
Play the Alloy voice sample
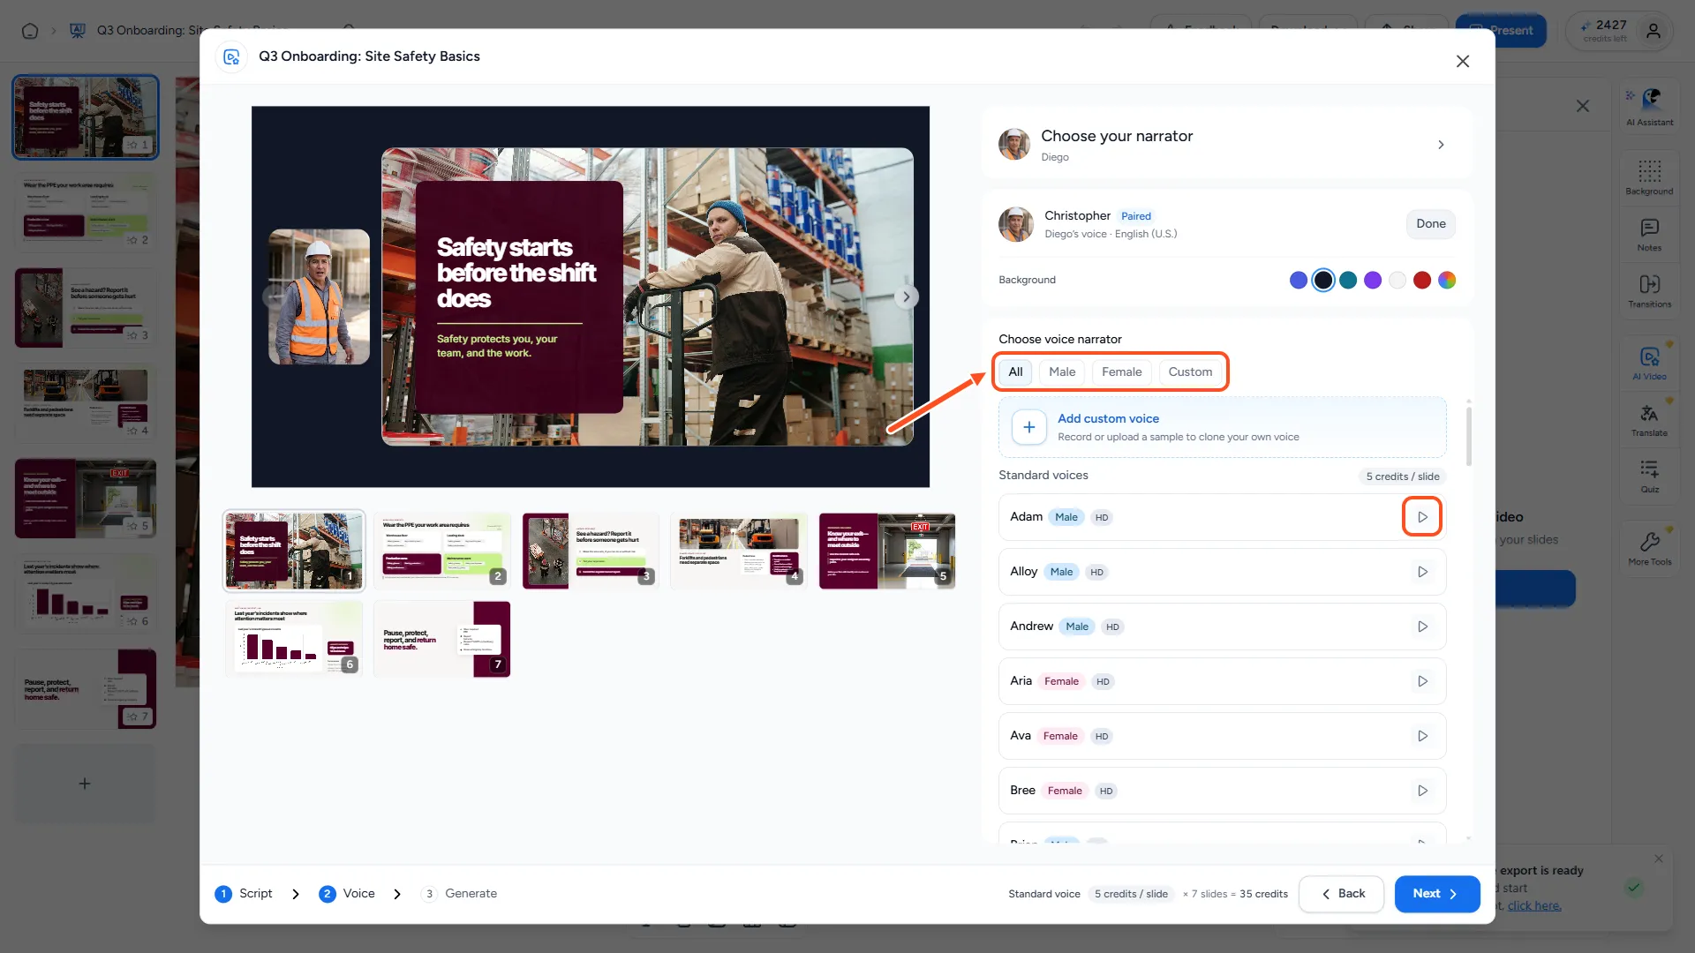[1422, 572]
